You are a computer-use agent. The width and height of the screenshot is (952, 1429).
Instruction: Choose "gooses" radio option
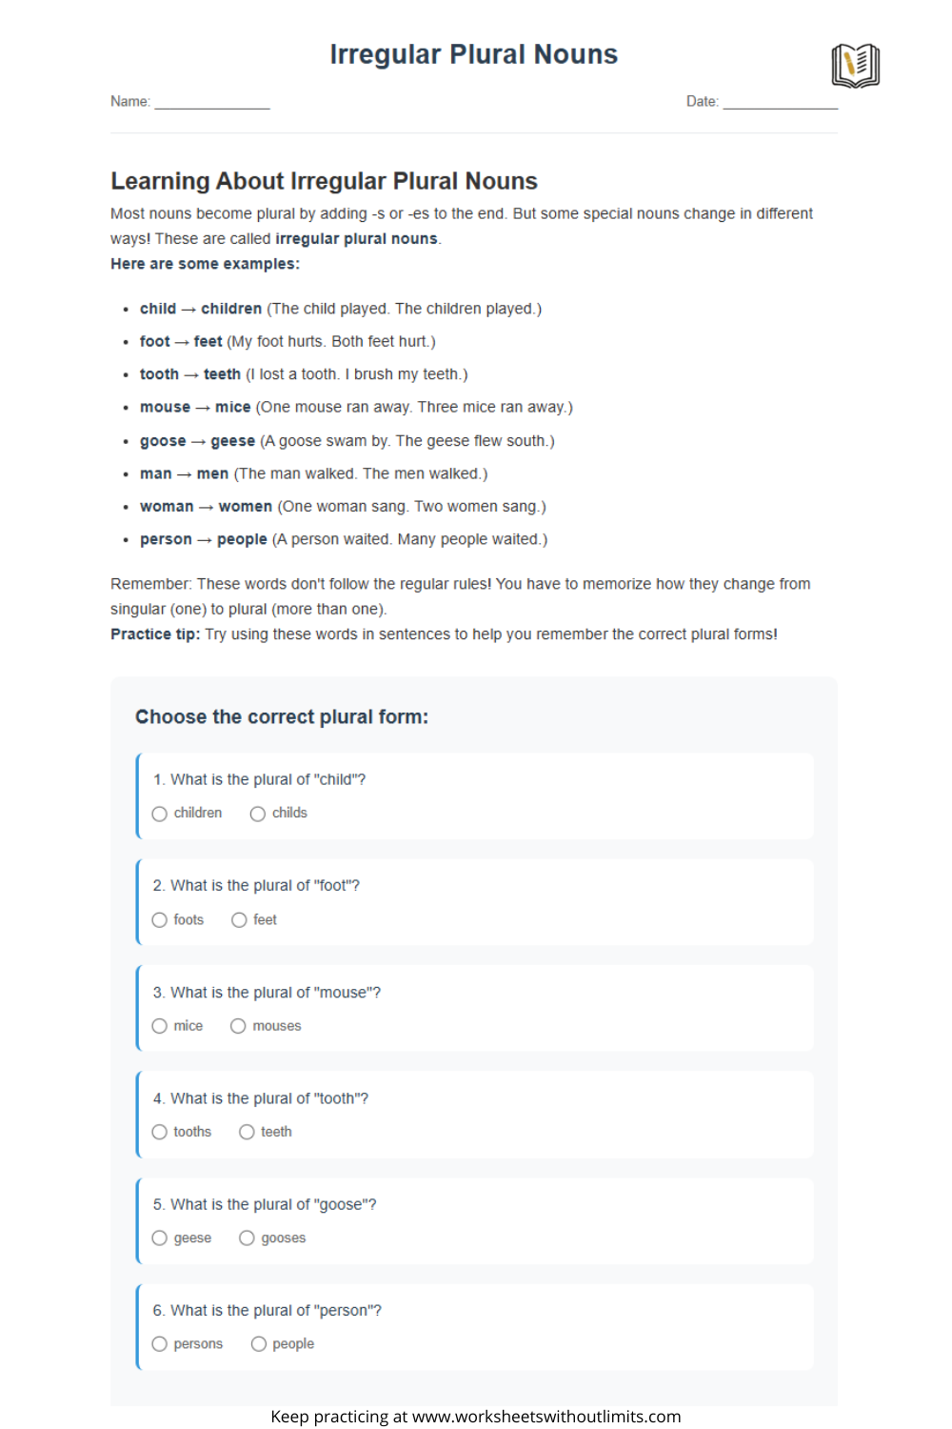[x=248, y=1238]
